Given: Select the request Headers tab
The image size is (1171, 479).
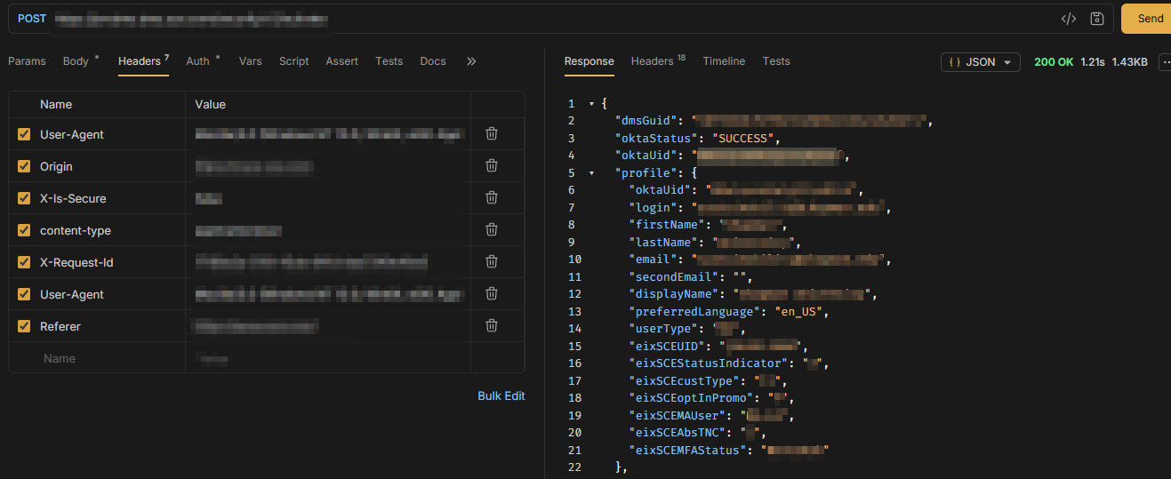Looking at the screenshot, I should point(143,61).
